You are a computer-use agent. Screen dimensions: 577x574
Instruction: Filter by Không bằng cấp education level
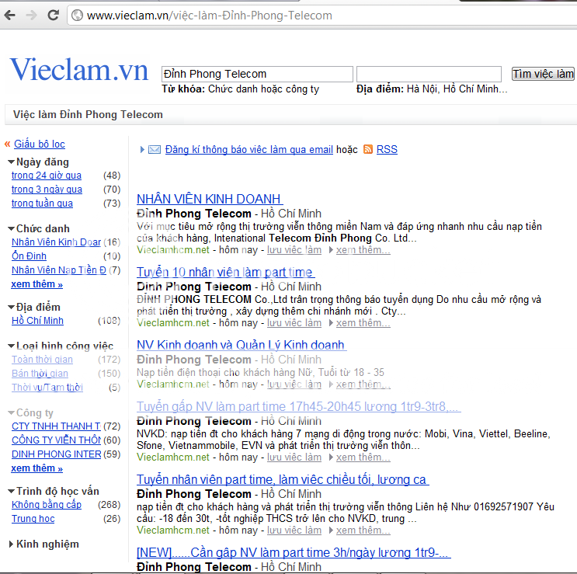pyautogui.click(x=47, y=505)
